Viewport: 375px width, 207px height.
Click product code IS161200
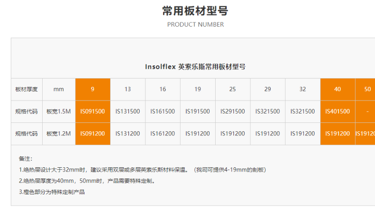163,134
